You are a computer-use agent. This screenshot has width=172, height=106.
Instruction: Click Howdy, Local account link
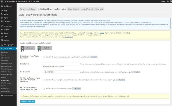point(165,2)
